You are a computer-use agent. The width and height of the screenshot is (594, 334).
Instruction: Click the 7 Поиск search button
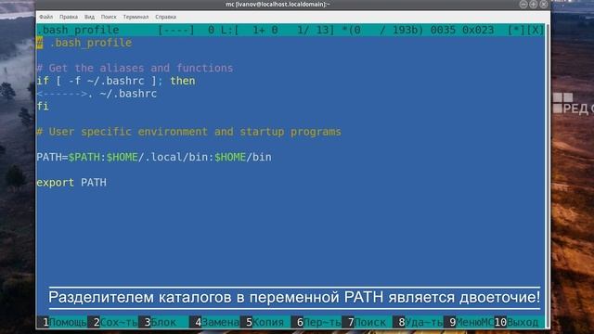(367, 322)
